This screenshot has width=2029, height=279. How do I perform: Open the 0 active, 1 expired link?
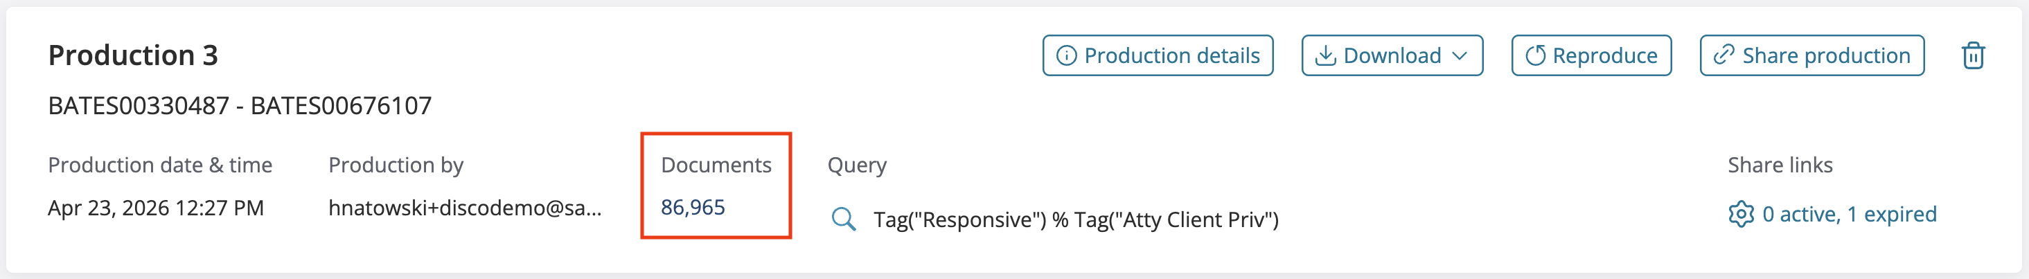tap(1849, 215)
